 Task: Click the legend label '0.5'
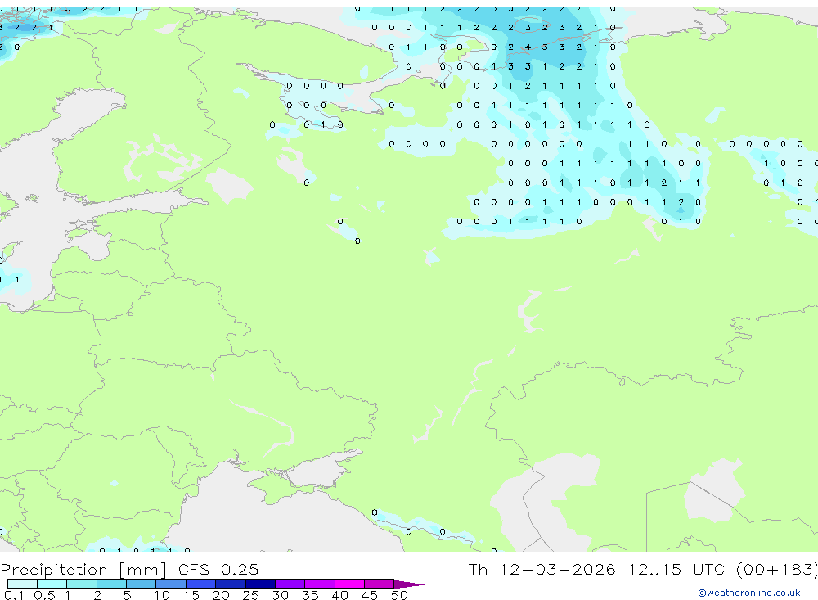coord(44,595)
